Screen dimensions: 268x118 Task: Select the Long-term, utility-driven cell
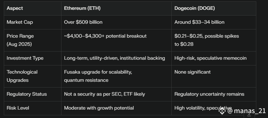(x=115, y=58)
